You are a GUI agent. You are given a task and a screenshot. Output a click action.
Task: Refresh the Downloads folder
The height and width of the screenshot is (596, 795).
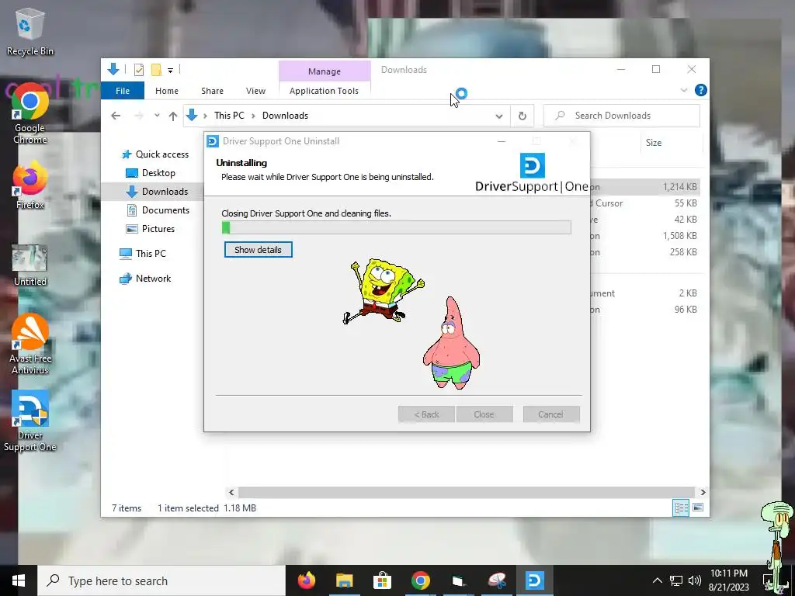pyautogui.click(x=522, y=116)
